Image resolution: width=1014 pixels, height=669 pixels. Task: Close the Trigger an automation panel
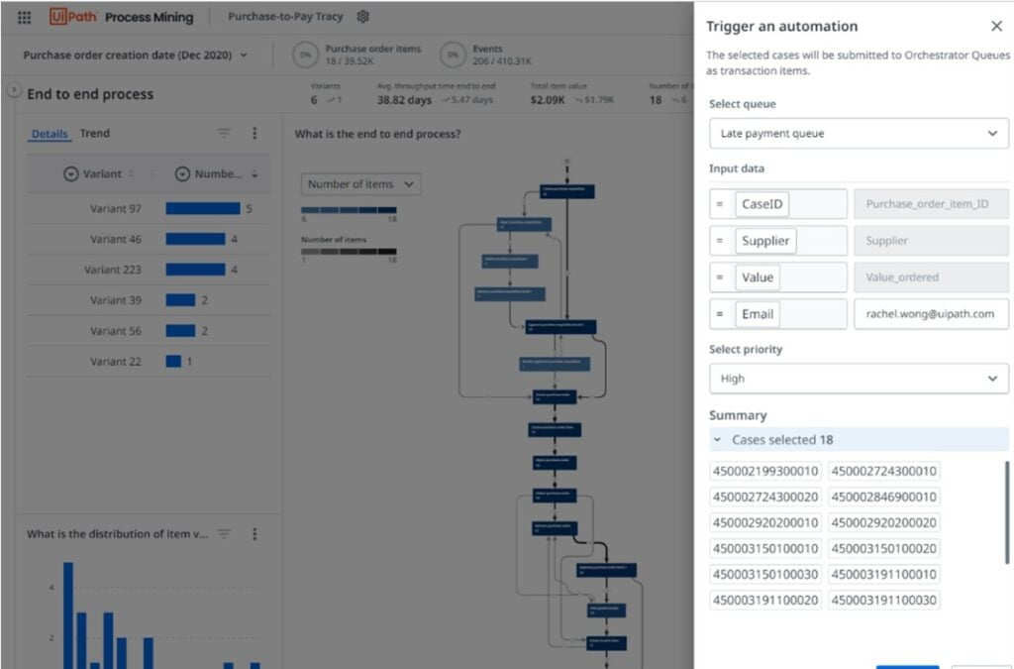(x=998, y=26)
